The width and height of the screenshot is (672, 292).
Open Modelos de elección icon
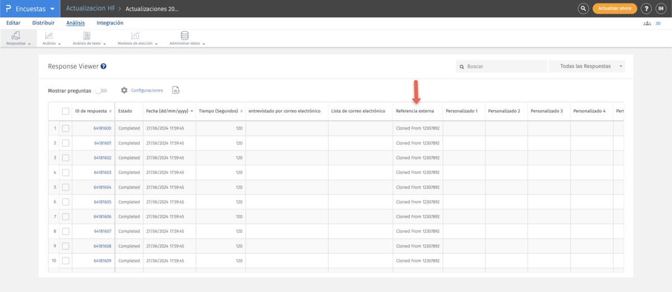click(135, 36)
